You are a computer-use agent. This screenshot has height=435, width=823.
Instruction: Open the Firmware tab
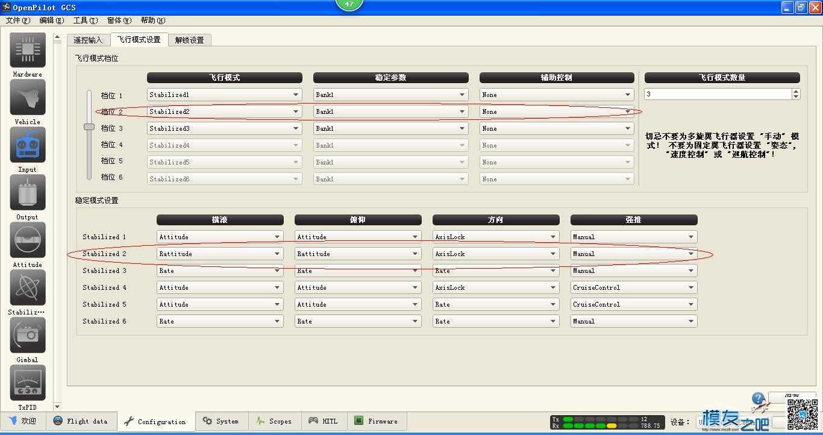pos(377,421)
